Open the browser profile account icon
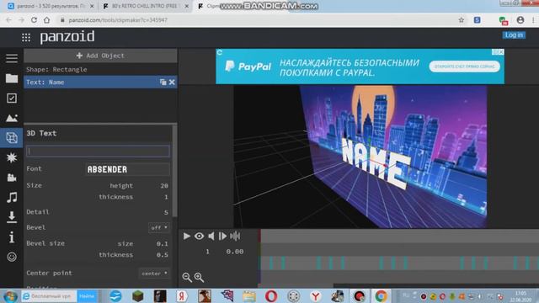Viewport: 539px width, 303px height. click(x=520, y=20)
